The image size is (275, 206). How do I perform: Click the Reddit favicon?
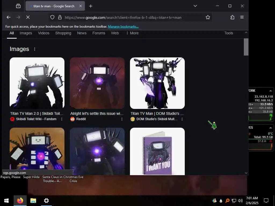73,119
